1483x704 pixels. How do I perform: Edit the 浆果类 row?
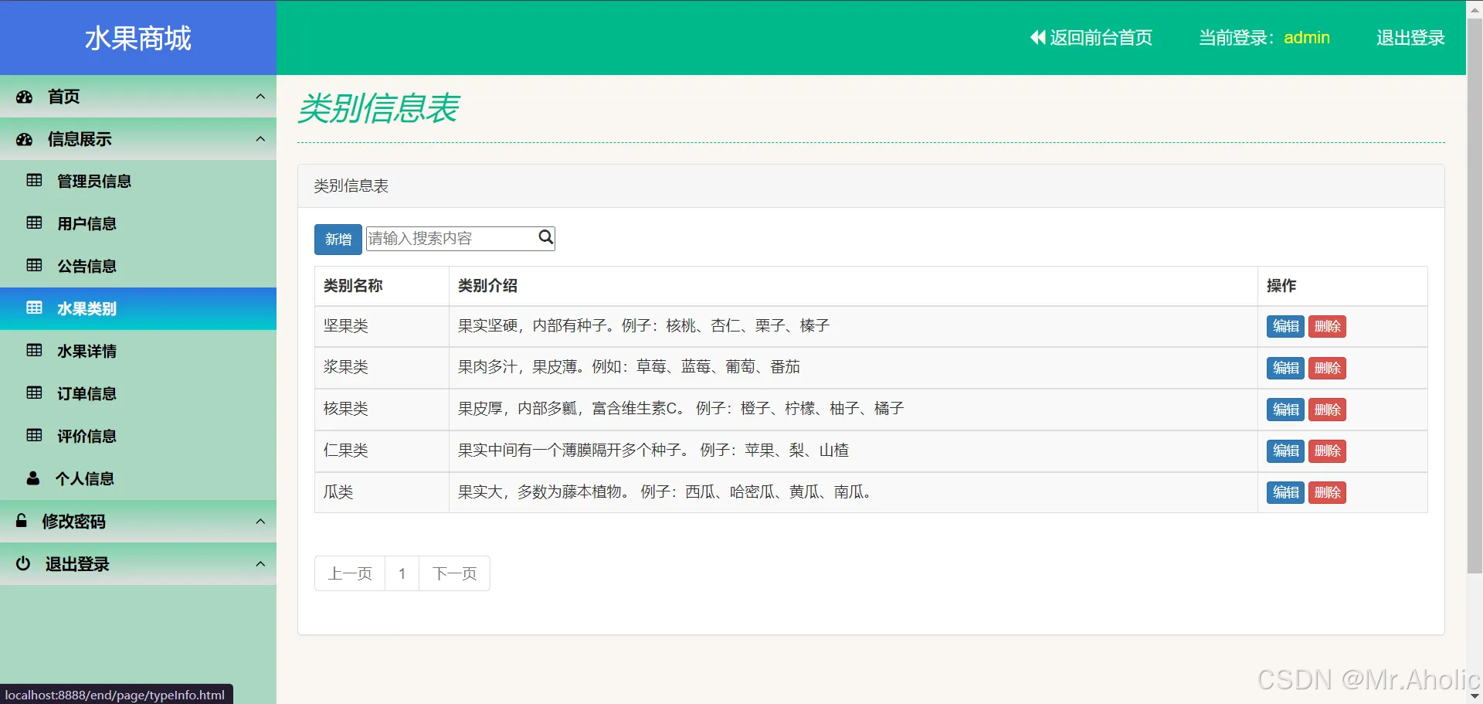coord(1285,368)
